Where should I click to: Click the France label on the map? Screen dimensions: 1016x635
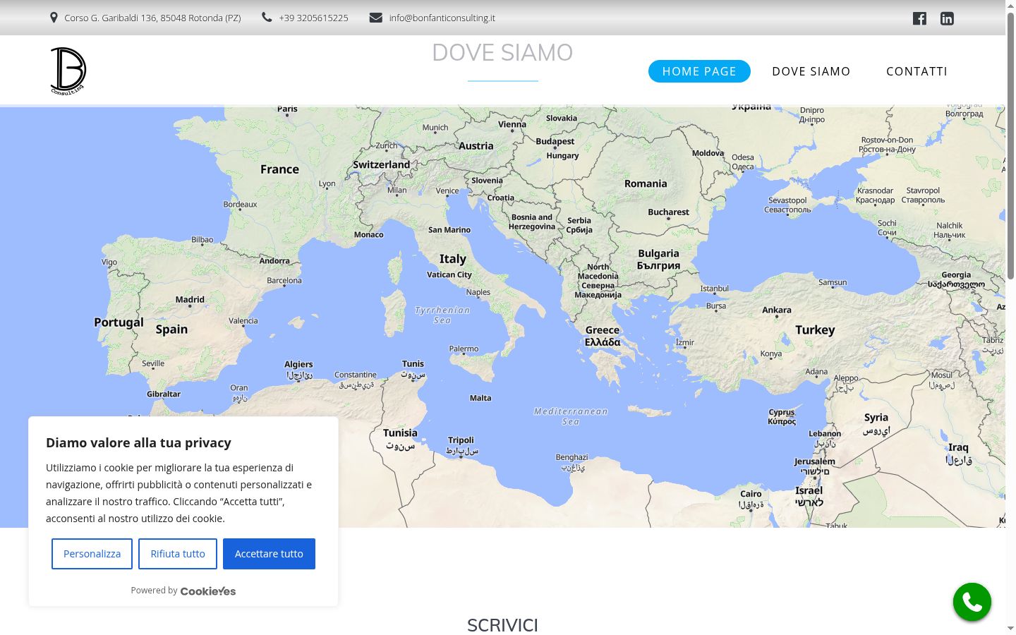279,169
